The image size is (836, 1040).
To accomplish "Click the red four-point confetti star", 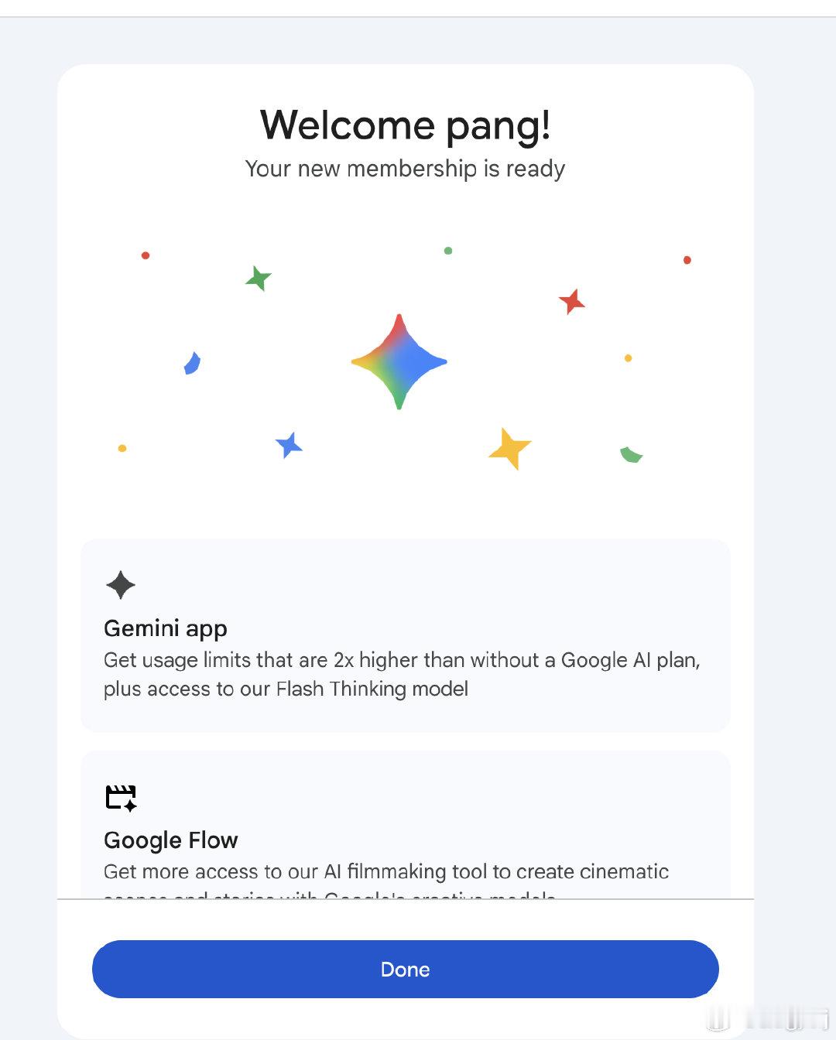I will coord(572,301).
